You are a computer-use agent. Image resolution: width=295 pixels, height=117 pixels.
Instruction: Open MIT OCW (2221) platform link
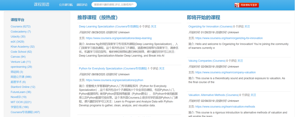coord(21,102)
